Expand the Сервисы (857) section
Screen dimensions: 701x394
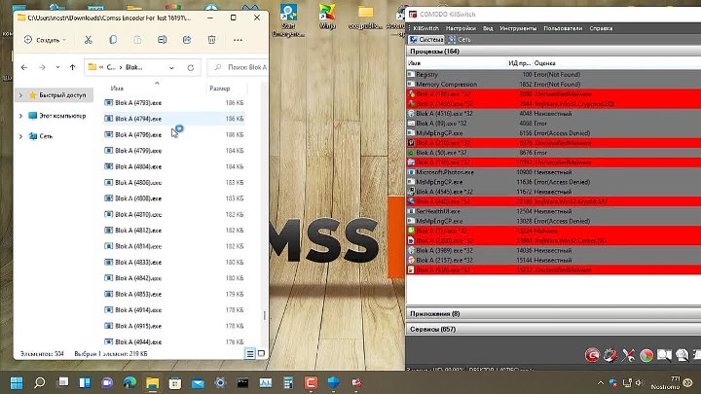(x=553, y=329)
